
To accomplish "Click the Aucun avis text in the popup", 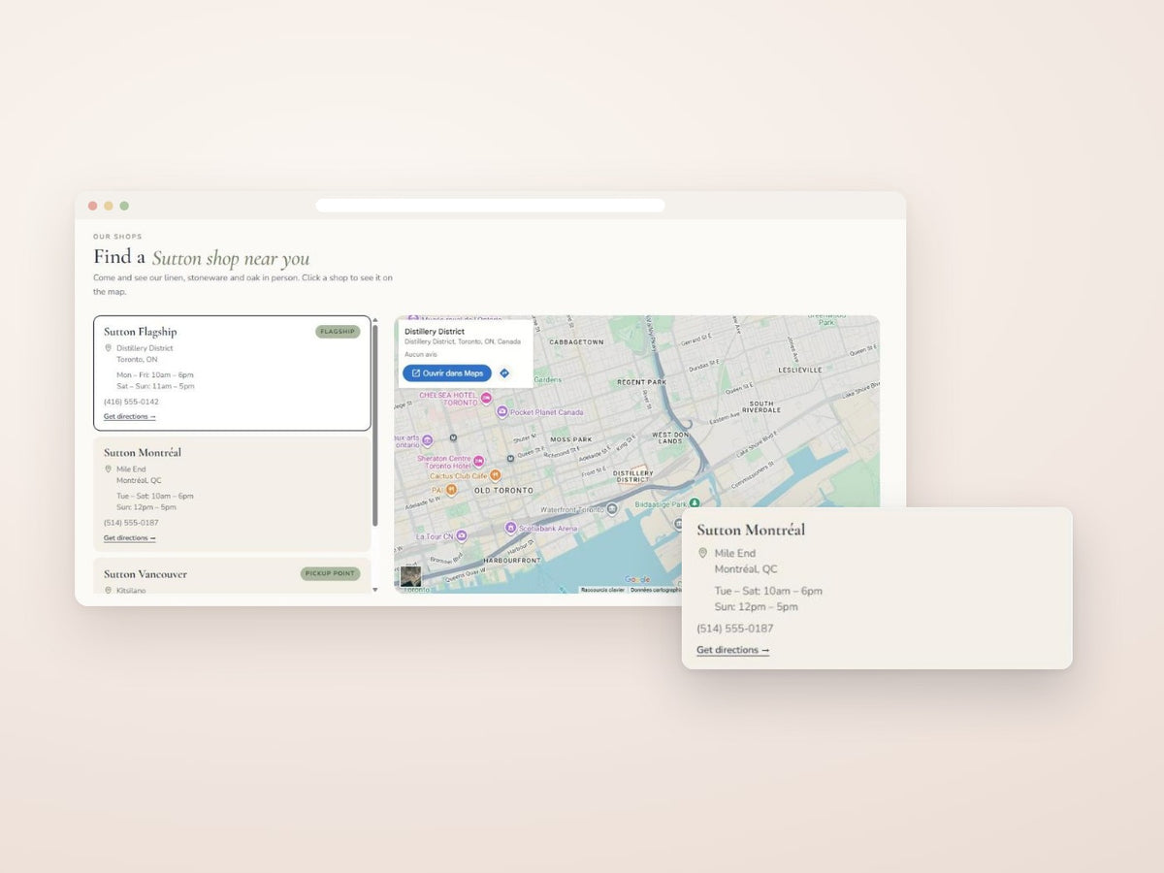I will pos(421,354).
